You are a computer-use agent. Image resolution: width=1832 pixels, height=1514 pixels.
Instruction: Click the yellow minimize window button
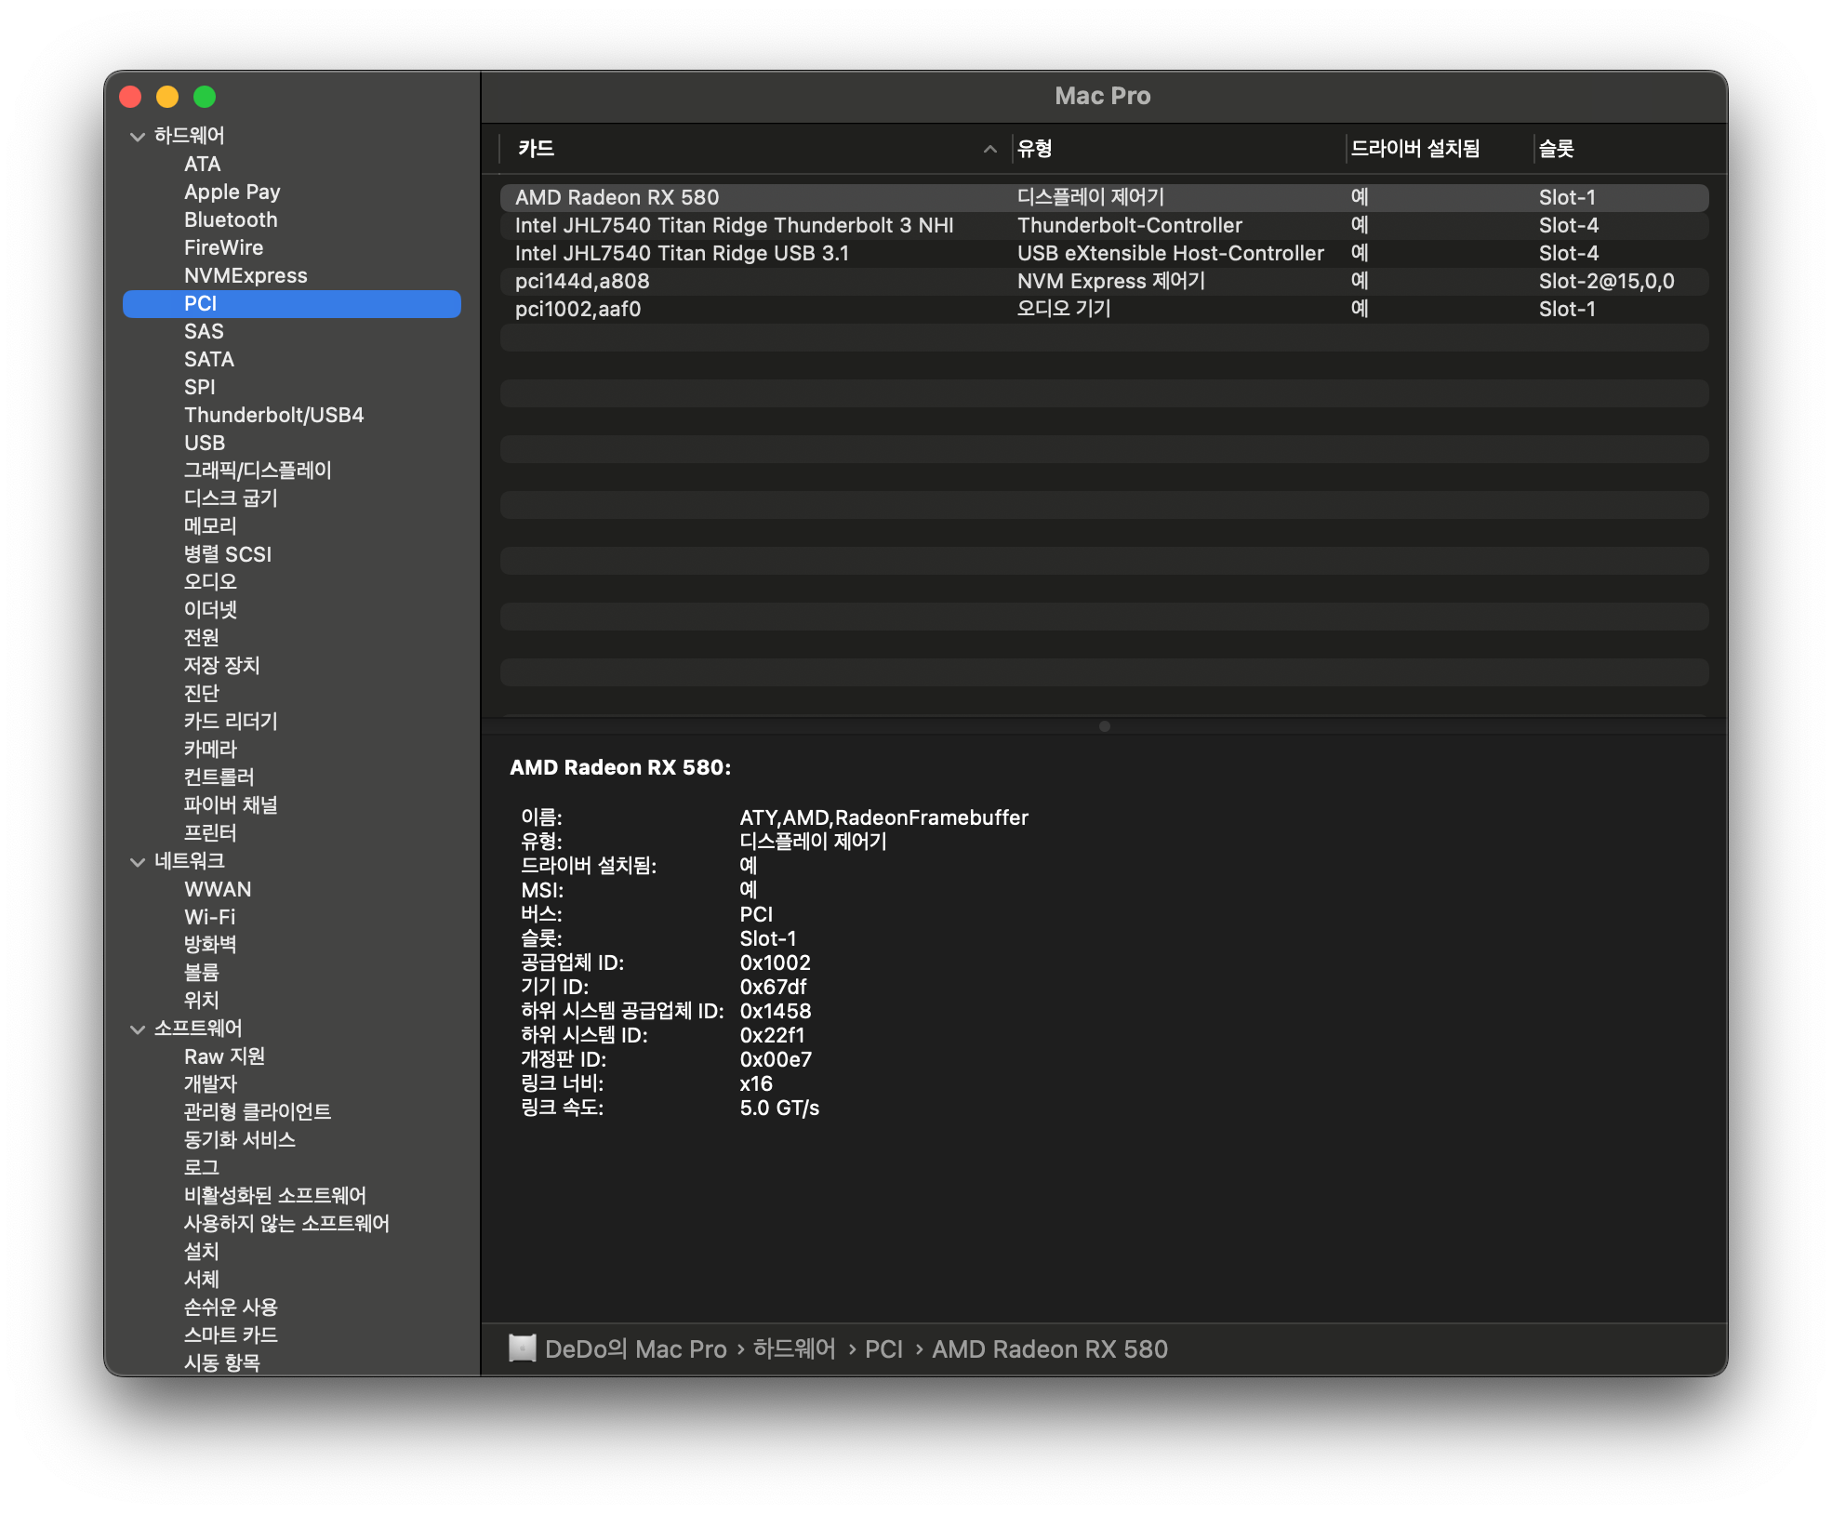click(167, 97)
